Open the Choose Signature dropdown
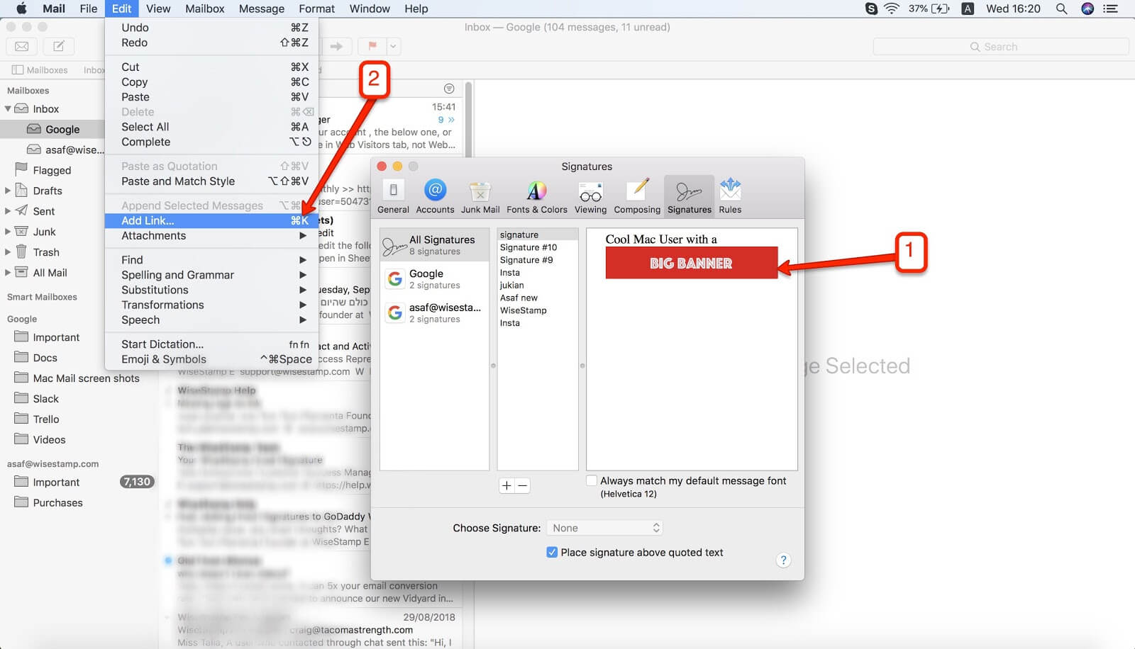The height and width of the screenshot is (649, 1135). click(x=604, y=527)
